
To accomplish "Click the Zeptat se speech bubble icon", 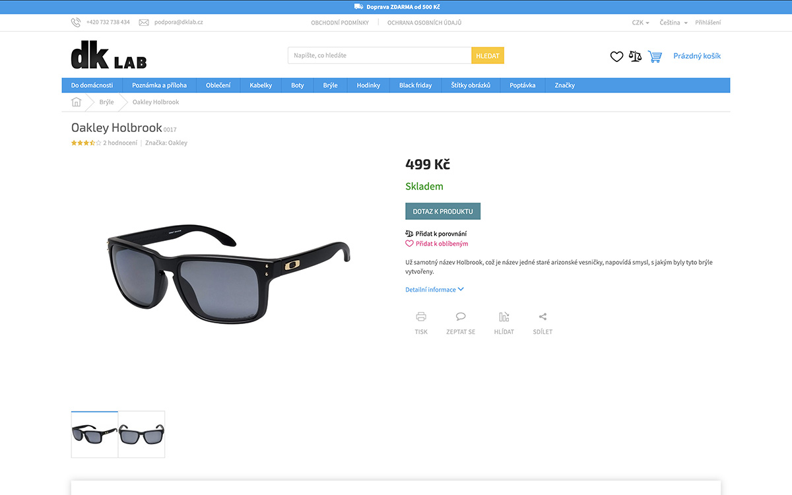I will tap(461, 317).
